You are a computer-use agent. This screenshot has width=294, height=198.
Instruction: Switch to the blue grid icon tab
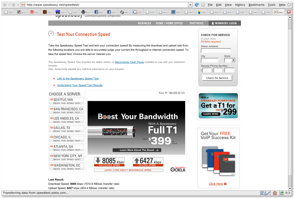pos(175,12)
